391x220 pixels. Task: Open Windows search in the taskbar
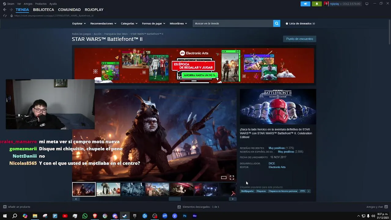click(x=15, y=216)
